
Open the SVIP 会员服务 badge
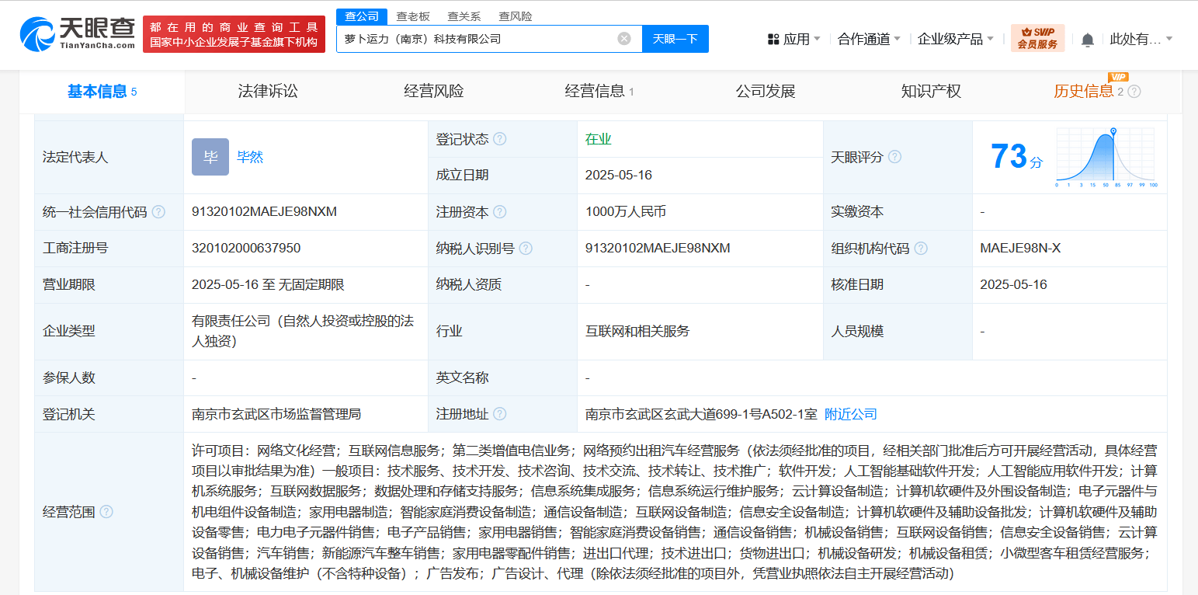coord(1037,38)
